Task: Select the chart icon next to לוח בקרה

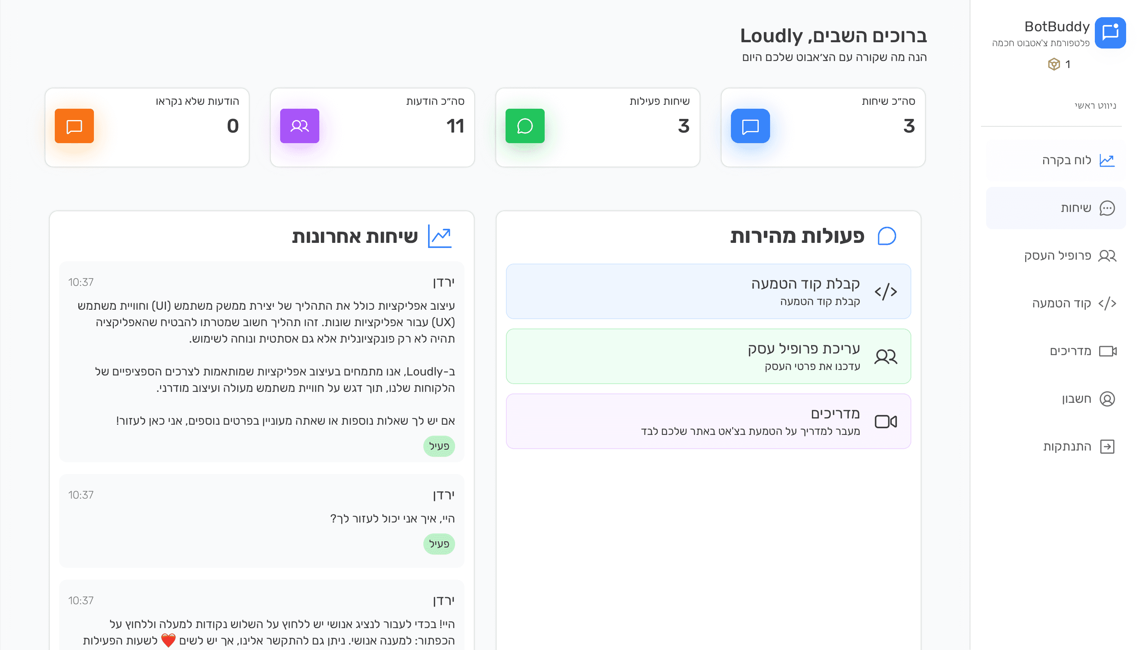Action: pos(1107,160)
